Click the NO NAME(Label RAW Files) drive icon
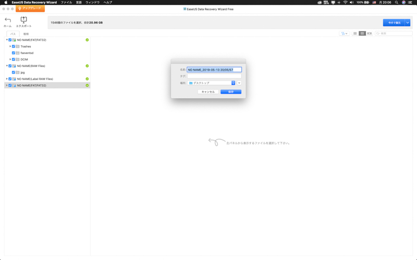 click(x=14, y=79)
